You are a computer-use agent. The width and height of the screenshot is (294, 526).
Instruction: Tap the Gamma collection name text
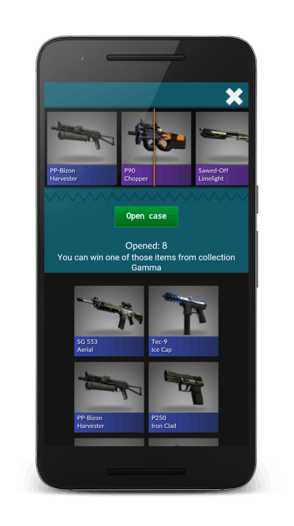(146, 268)
